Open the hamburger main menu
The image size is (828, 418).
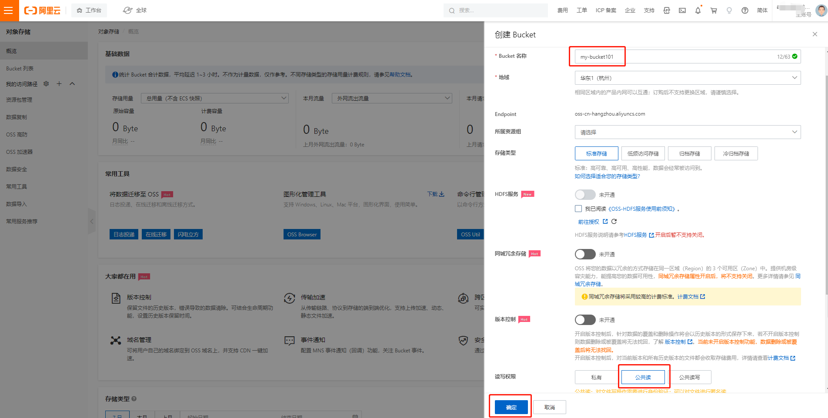pos(9,10)
